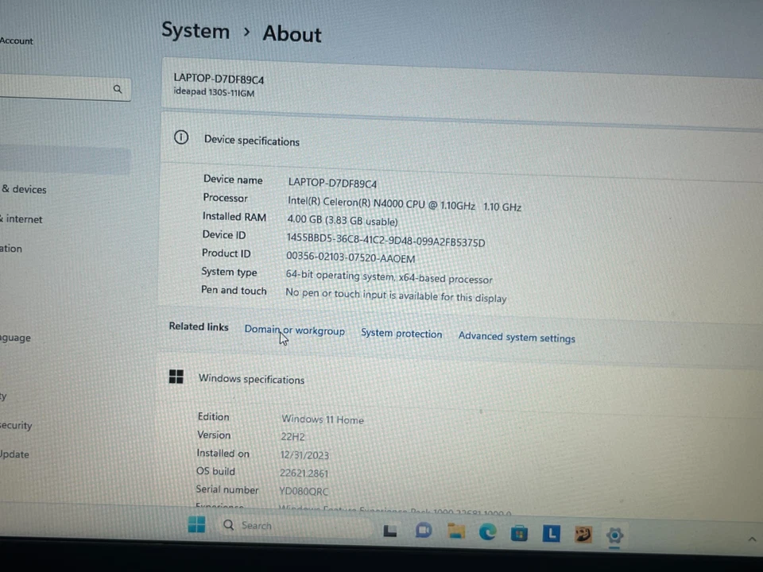Open Domain or workgroup link
This screenshot has height=572, width=763.
point(294,330)
